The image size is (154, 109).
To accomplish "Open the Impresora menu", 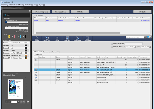I will [x=29, y=5].
